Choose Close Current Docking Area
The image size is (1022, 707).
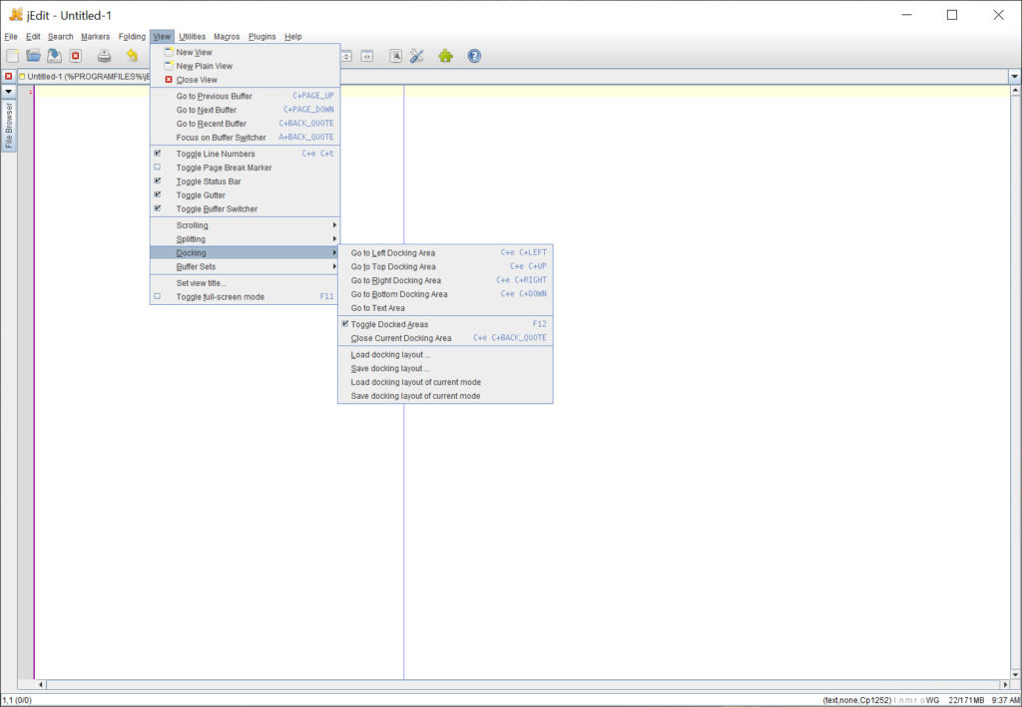pos(445,338)
